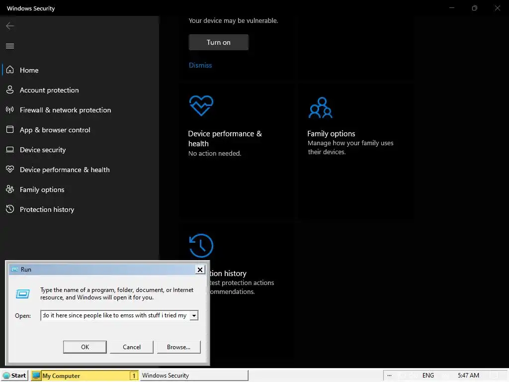
Task: Click the Turn on button
Action: (x=219, y=42)
